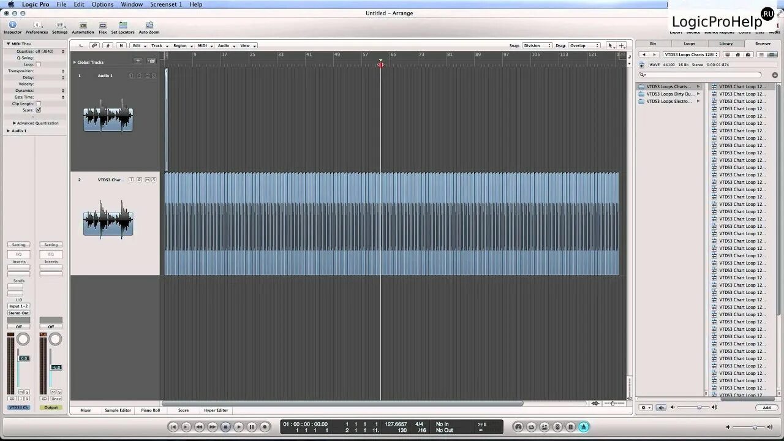
Task: Click the Pause transport button
Action: click(x=252, y=427)
